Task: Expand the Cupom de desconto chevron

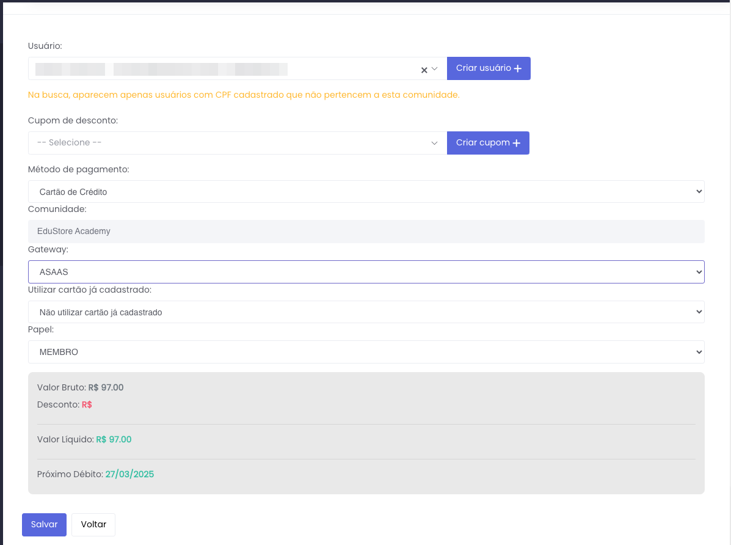Action: (435, 143)
